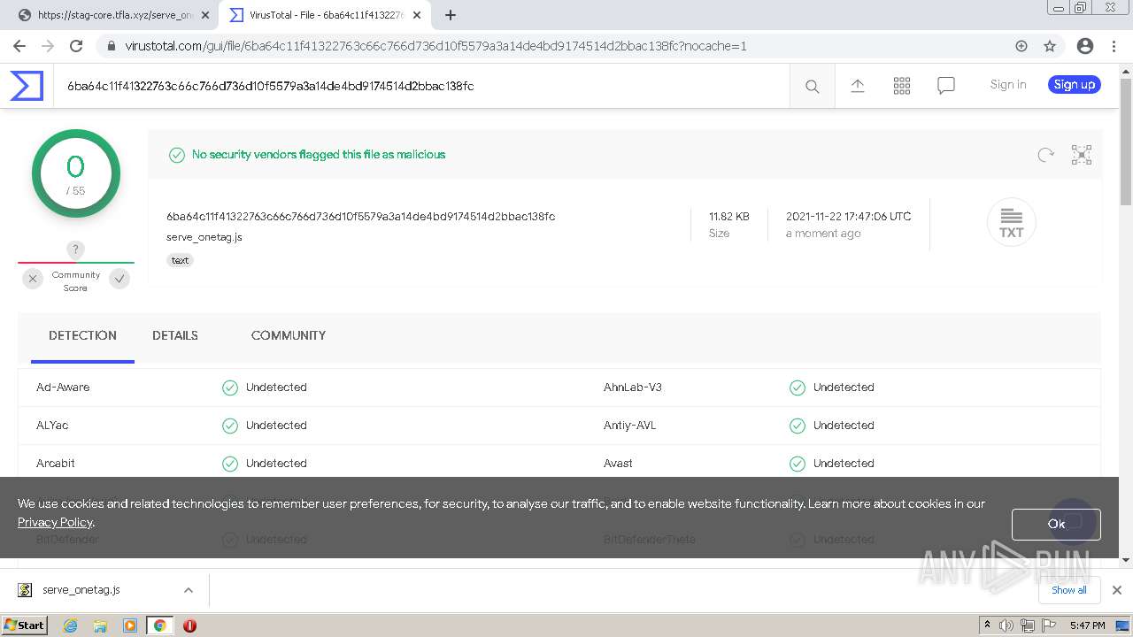Click the install/add circle icon in address bar
The width and height of the screenshot is (1133, 637).
pos(1021,46)
